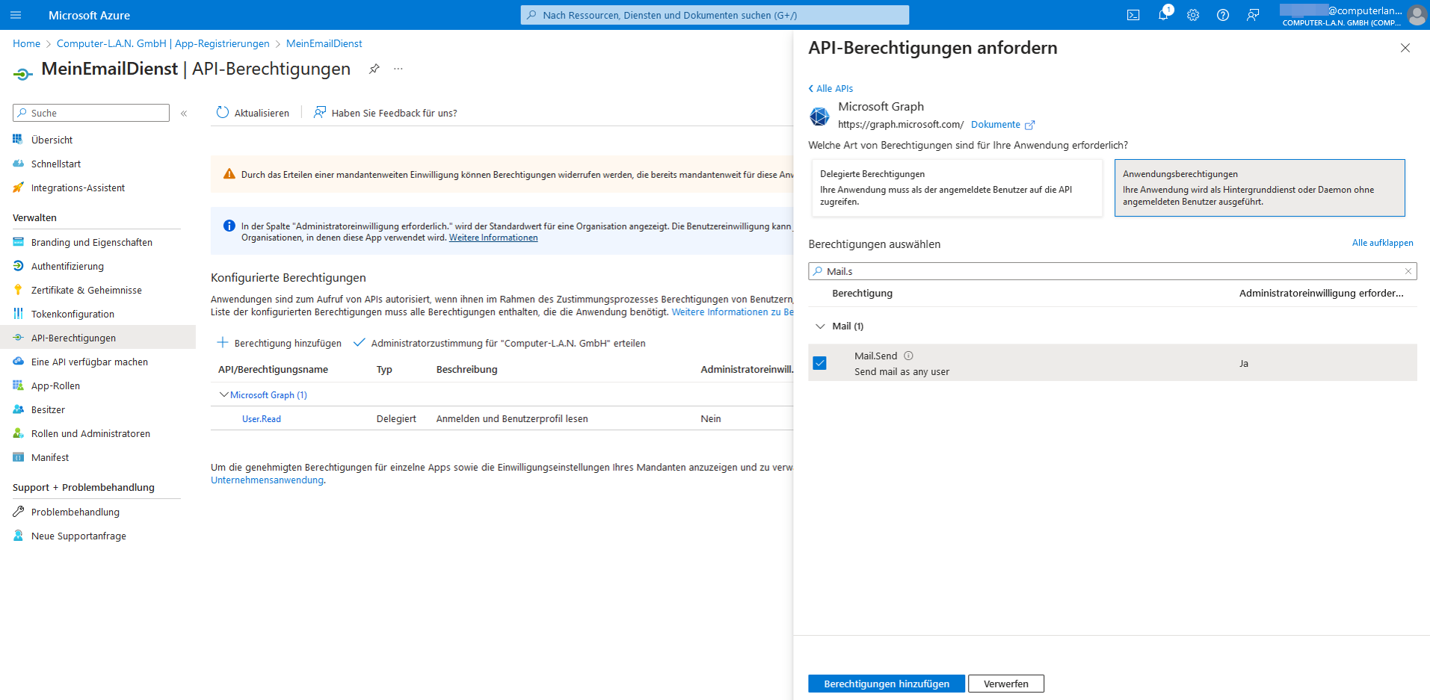Open the more options ellipsis next to title
The image size is (1430, 700).
[x=398, y=69]
